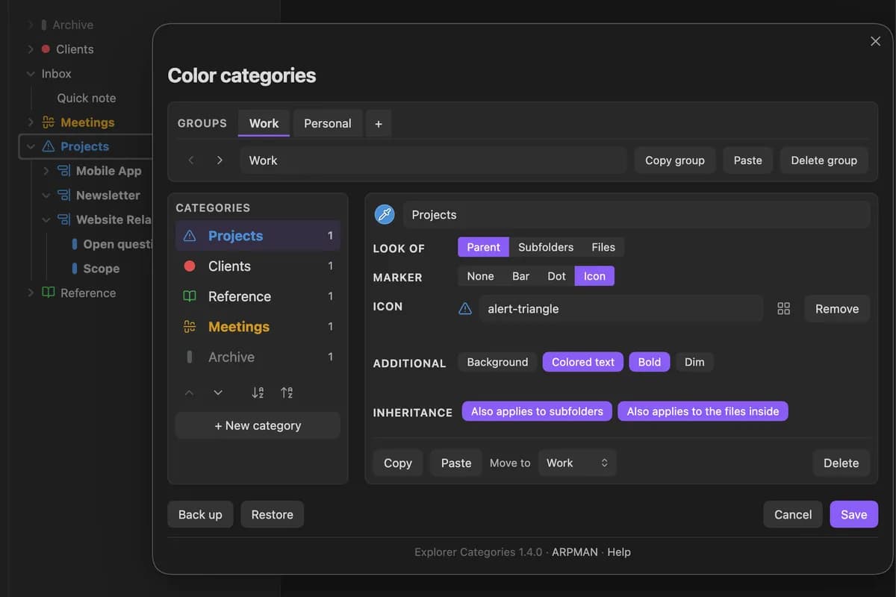Click Mobile App folder icon in sidebar
Viewport: 896px width, 597px height.
pos(64,171)
